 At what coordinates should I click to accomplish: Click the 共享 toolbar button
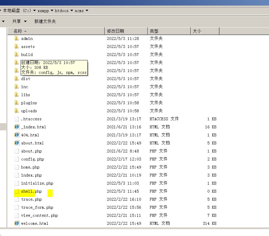tap(17, 21)
